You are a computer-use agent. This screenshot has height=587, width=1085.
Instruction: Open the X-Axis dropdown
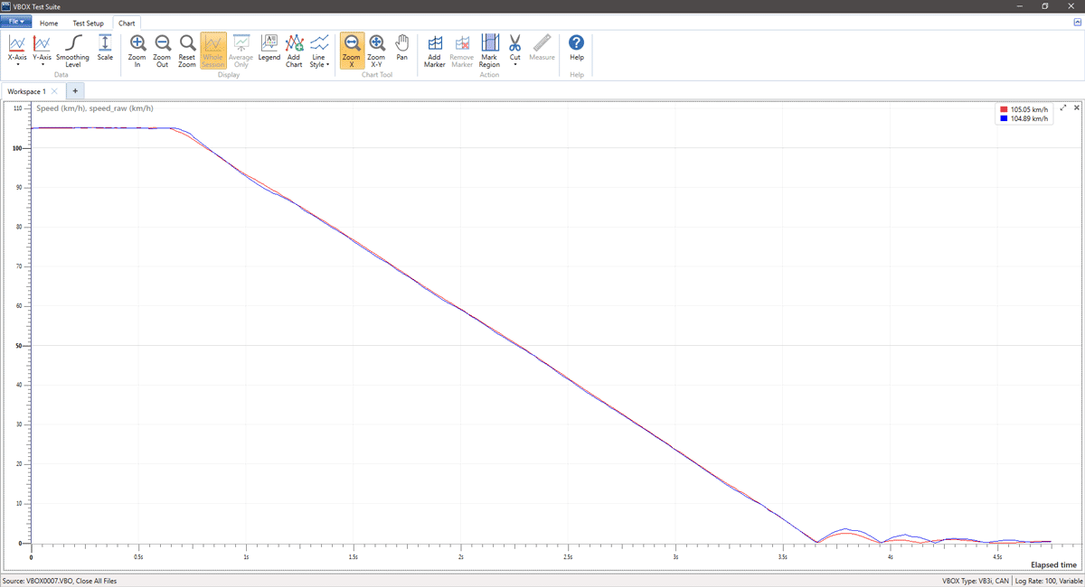pos(17,50)
